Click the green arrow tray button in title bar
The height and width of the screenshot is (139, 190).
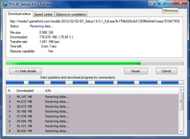(153, 3)
